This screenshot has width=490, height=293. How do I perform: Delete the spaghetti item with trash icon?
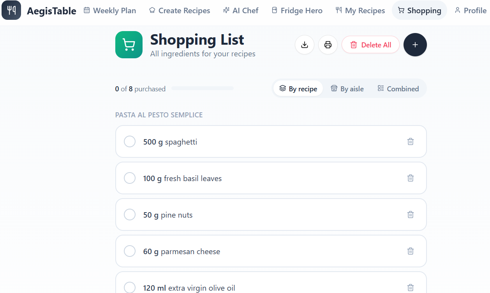[x=411, y=141]
